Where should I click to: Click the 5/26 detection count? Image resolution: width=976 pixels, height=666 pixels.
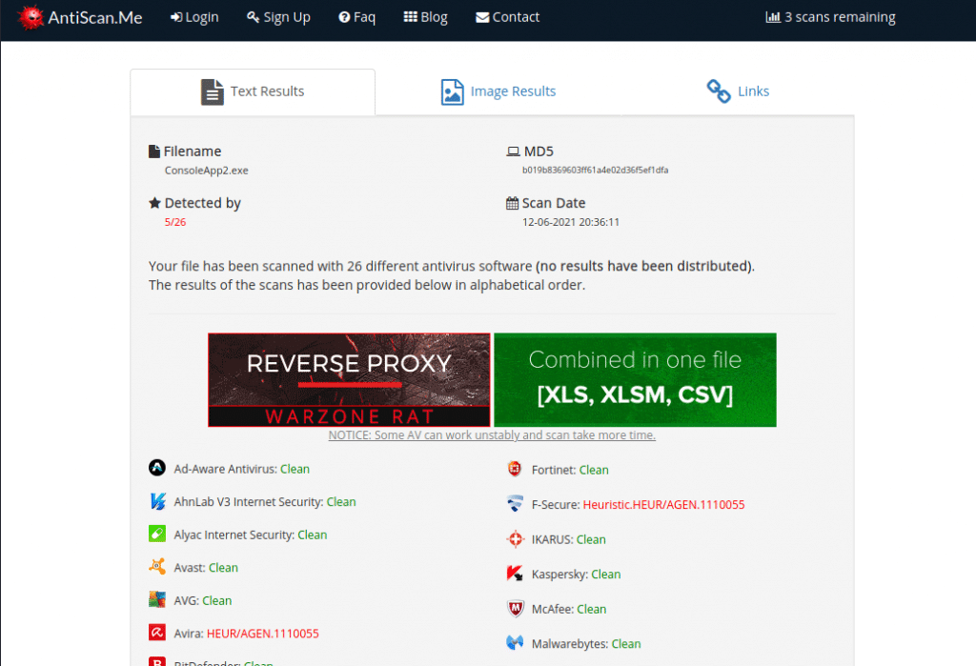pos(175,222)
